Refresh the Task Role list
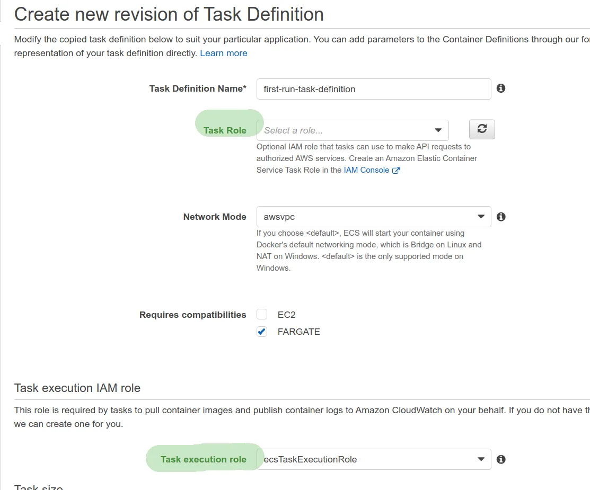This screenshot has height=490, width=590. (482, 129)
